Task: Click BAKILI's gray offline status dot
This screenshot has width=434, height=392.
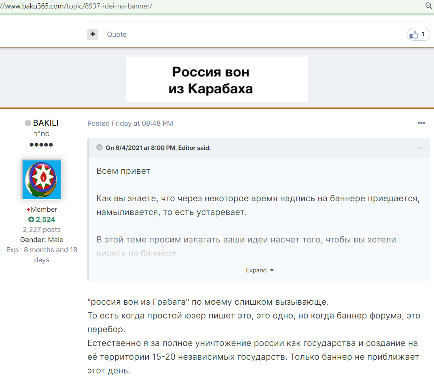Action: (28, 123)
